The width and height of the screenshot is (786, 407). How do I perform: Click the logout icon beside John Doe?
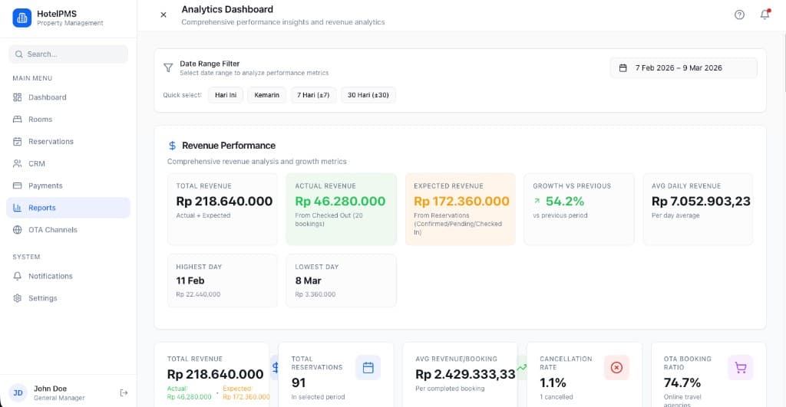124,392
